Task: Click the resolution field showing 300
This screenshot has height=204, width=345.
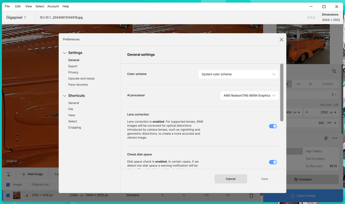Action: (321, 123)
